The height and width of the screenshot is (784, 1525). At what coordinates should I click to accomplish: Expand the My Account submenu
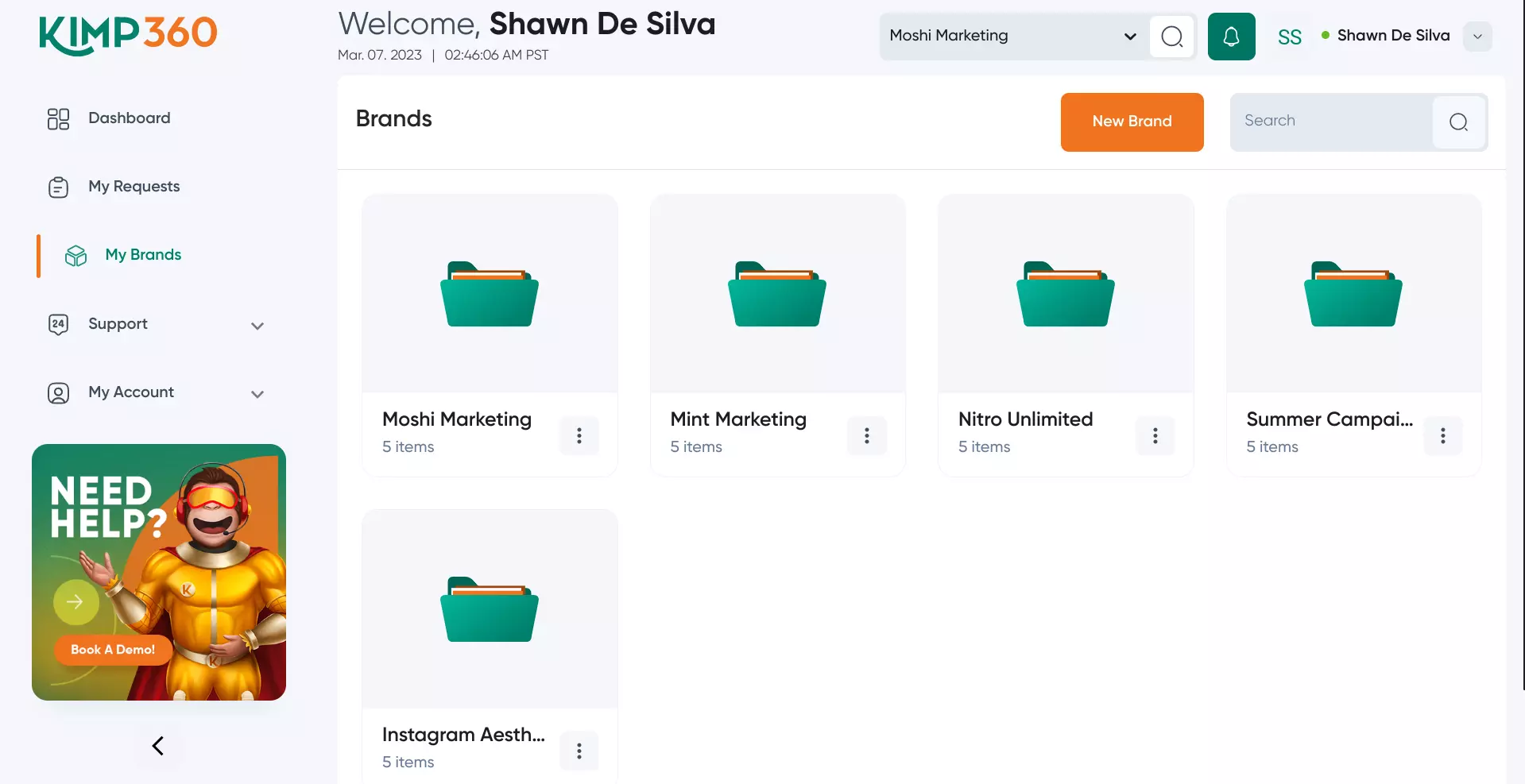click(257, 394)
